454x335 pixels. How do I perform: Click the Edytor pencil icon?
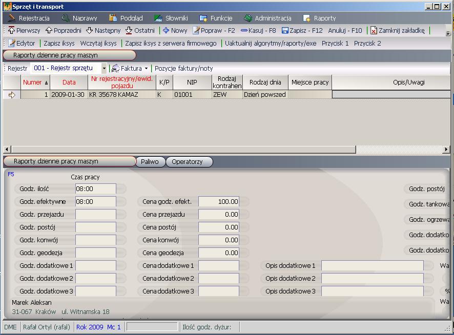(12, 43)
